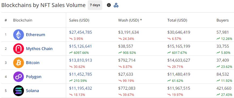This screenshot has width=234, height=98.
Task: Open the Solana blockchain link
Action: point(32,91)
